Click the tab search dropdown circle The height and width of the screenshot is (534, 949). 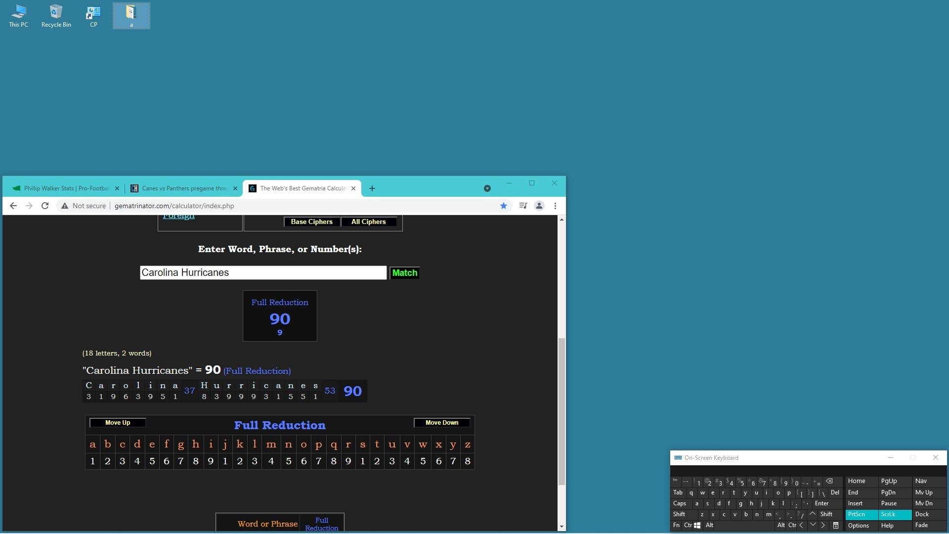487,188
